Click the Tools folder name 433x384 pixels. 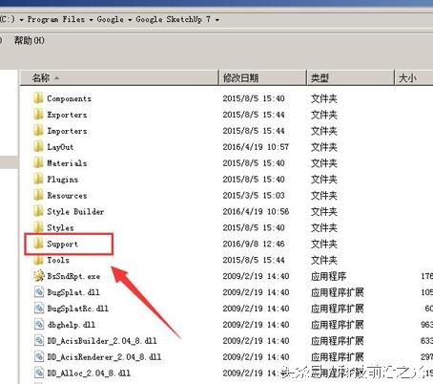point(58,260)
